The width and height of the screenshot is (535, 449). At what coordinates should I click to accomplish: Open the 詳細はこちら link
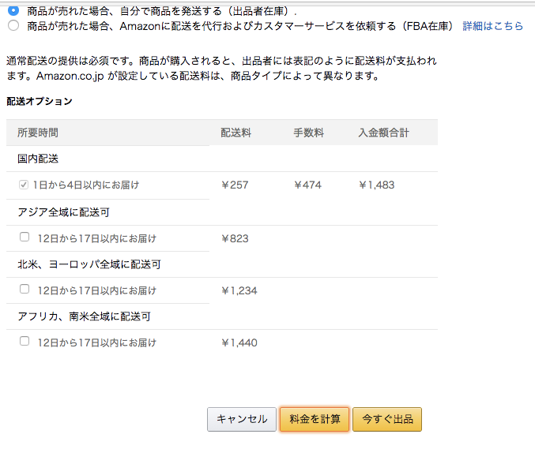[x=492, y=26]
